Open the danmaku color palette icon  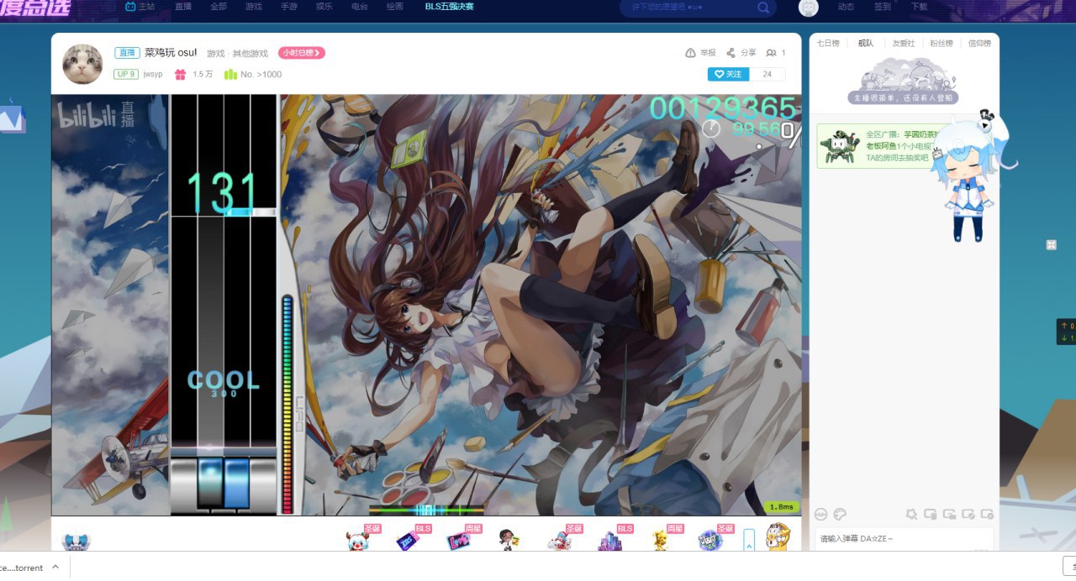pyautogui.click(x=839, y=514)
